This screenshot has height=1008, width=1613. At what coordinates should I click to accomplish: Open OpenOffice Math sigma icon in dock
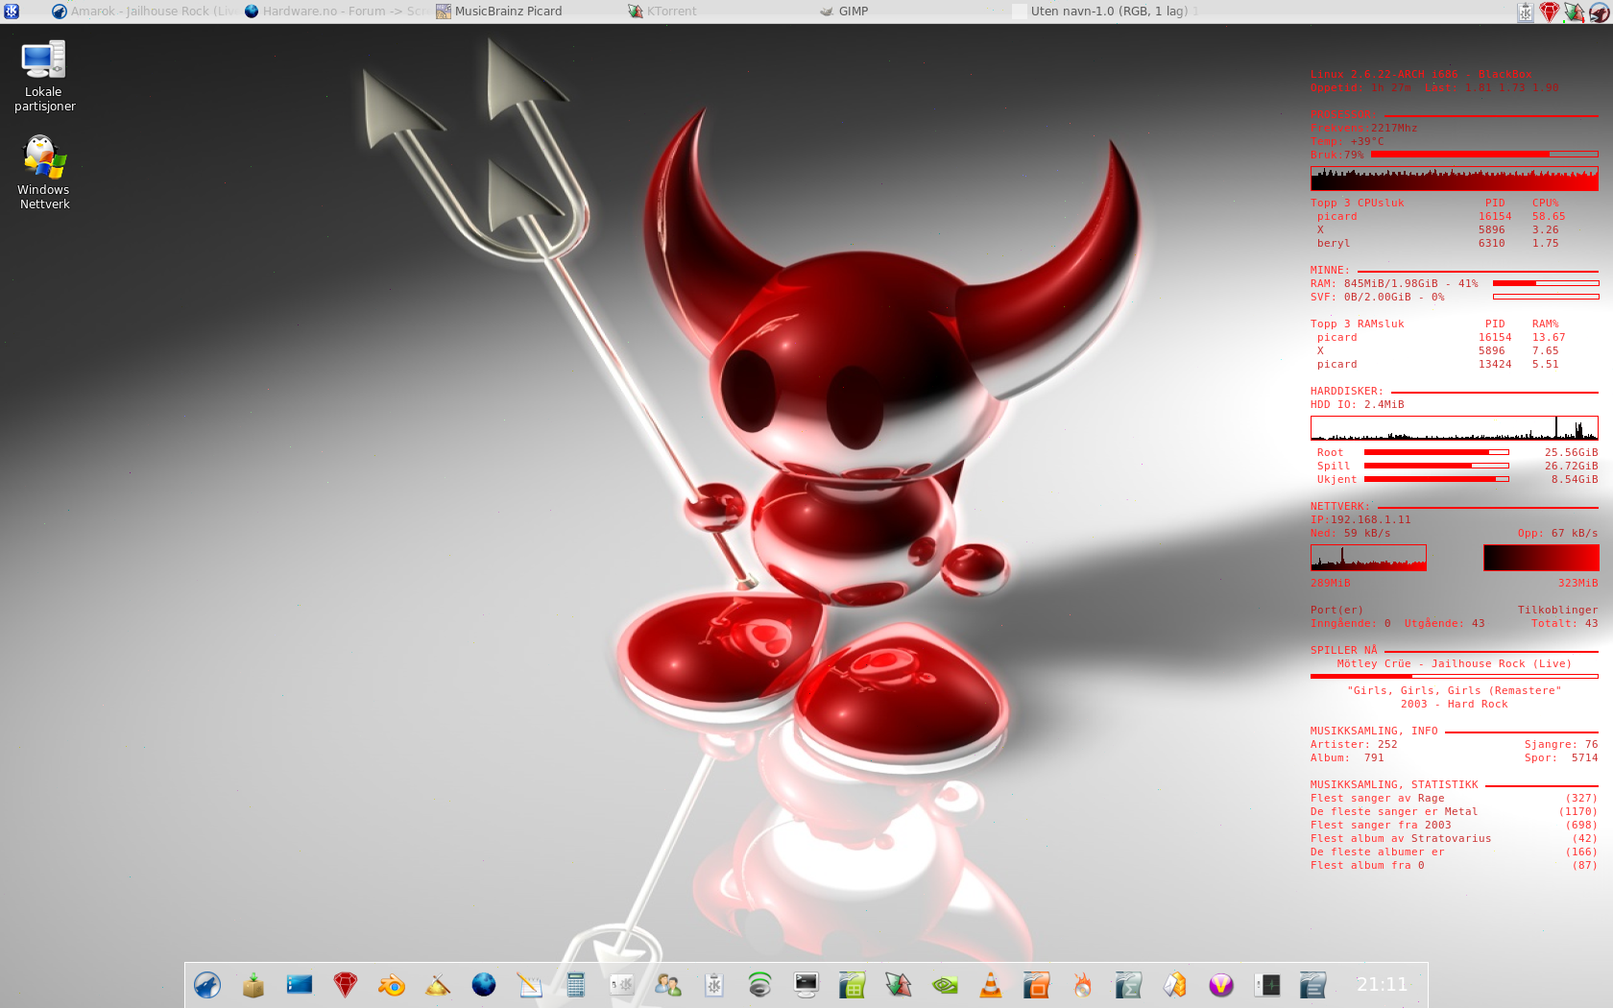tap(1129, 985)
